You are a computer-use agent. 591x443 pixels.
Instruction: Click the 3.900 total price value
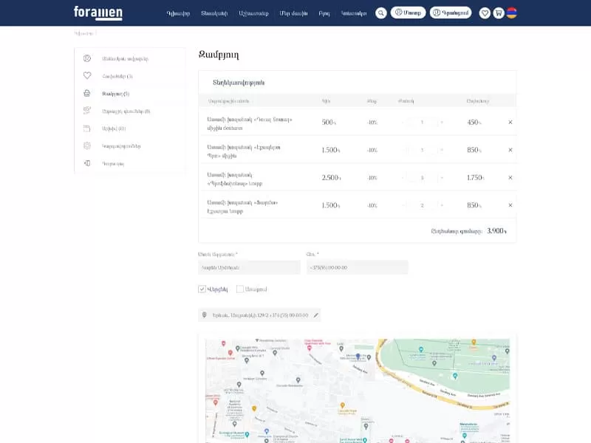click(496, 230)
